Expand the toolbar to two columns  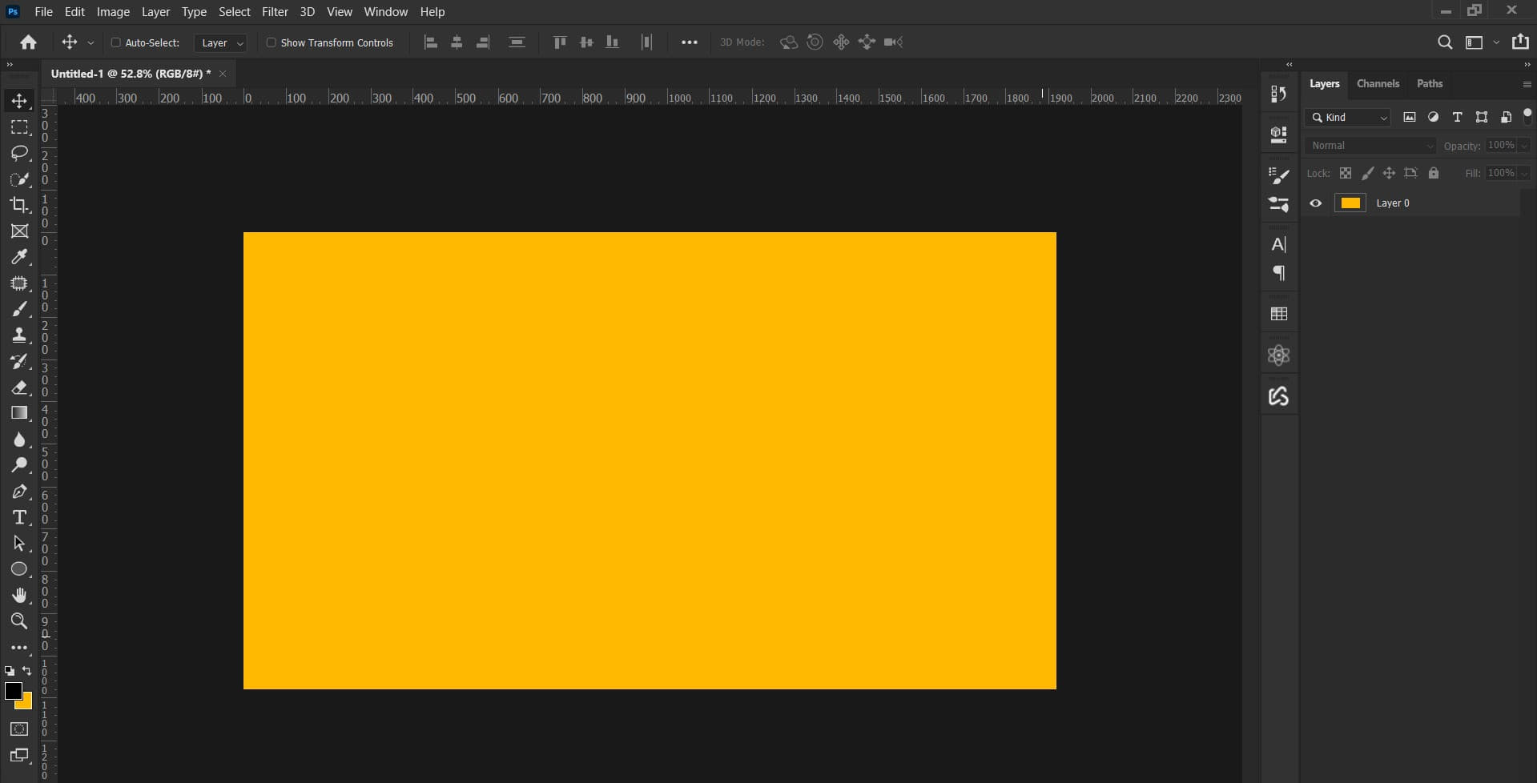[10, 65]
